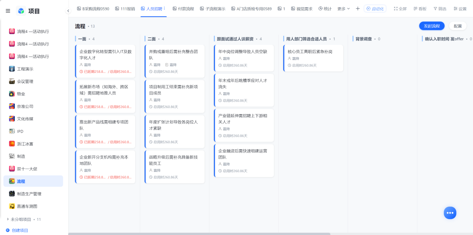Switch to the A门店质检专用0589 tab
This screenshot has height=235, width=473.
point(252,9)
